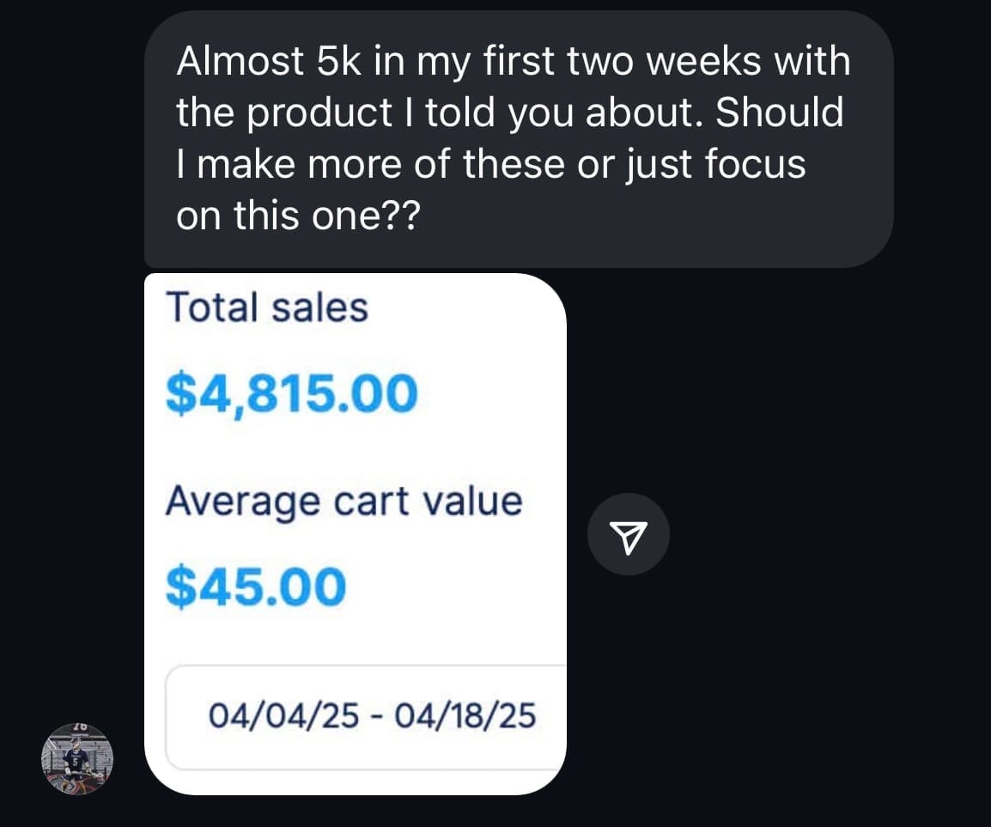Tap the paper plane share icon

point(628,534)
